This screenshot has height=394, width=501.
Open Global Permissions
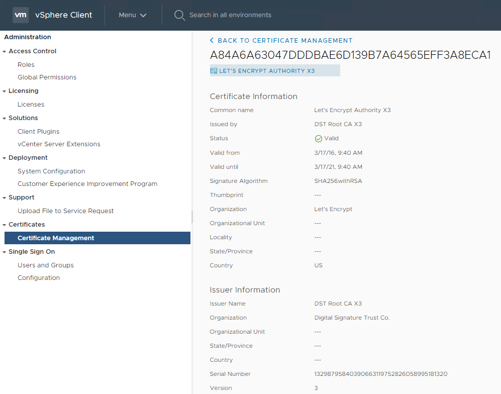[47, 77]
